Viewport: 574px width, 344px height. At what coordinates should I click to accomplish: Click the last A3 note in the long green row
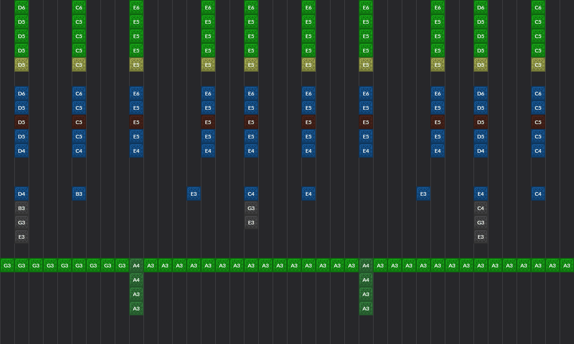point(567,266)
